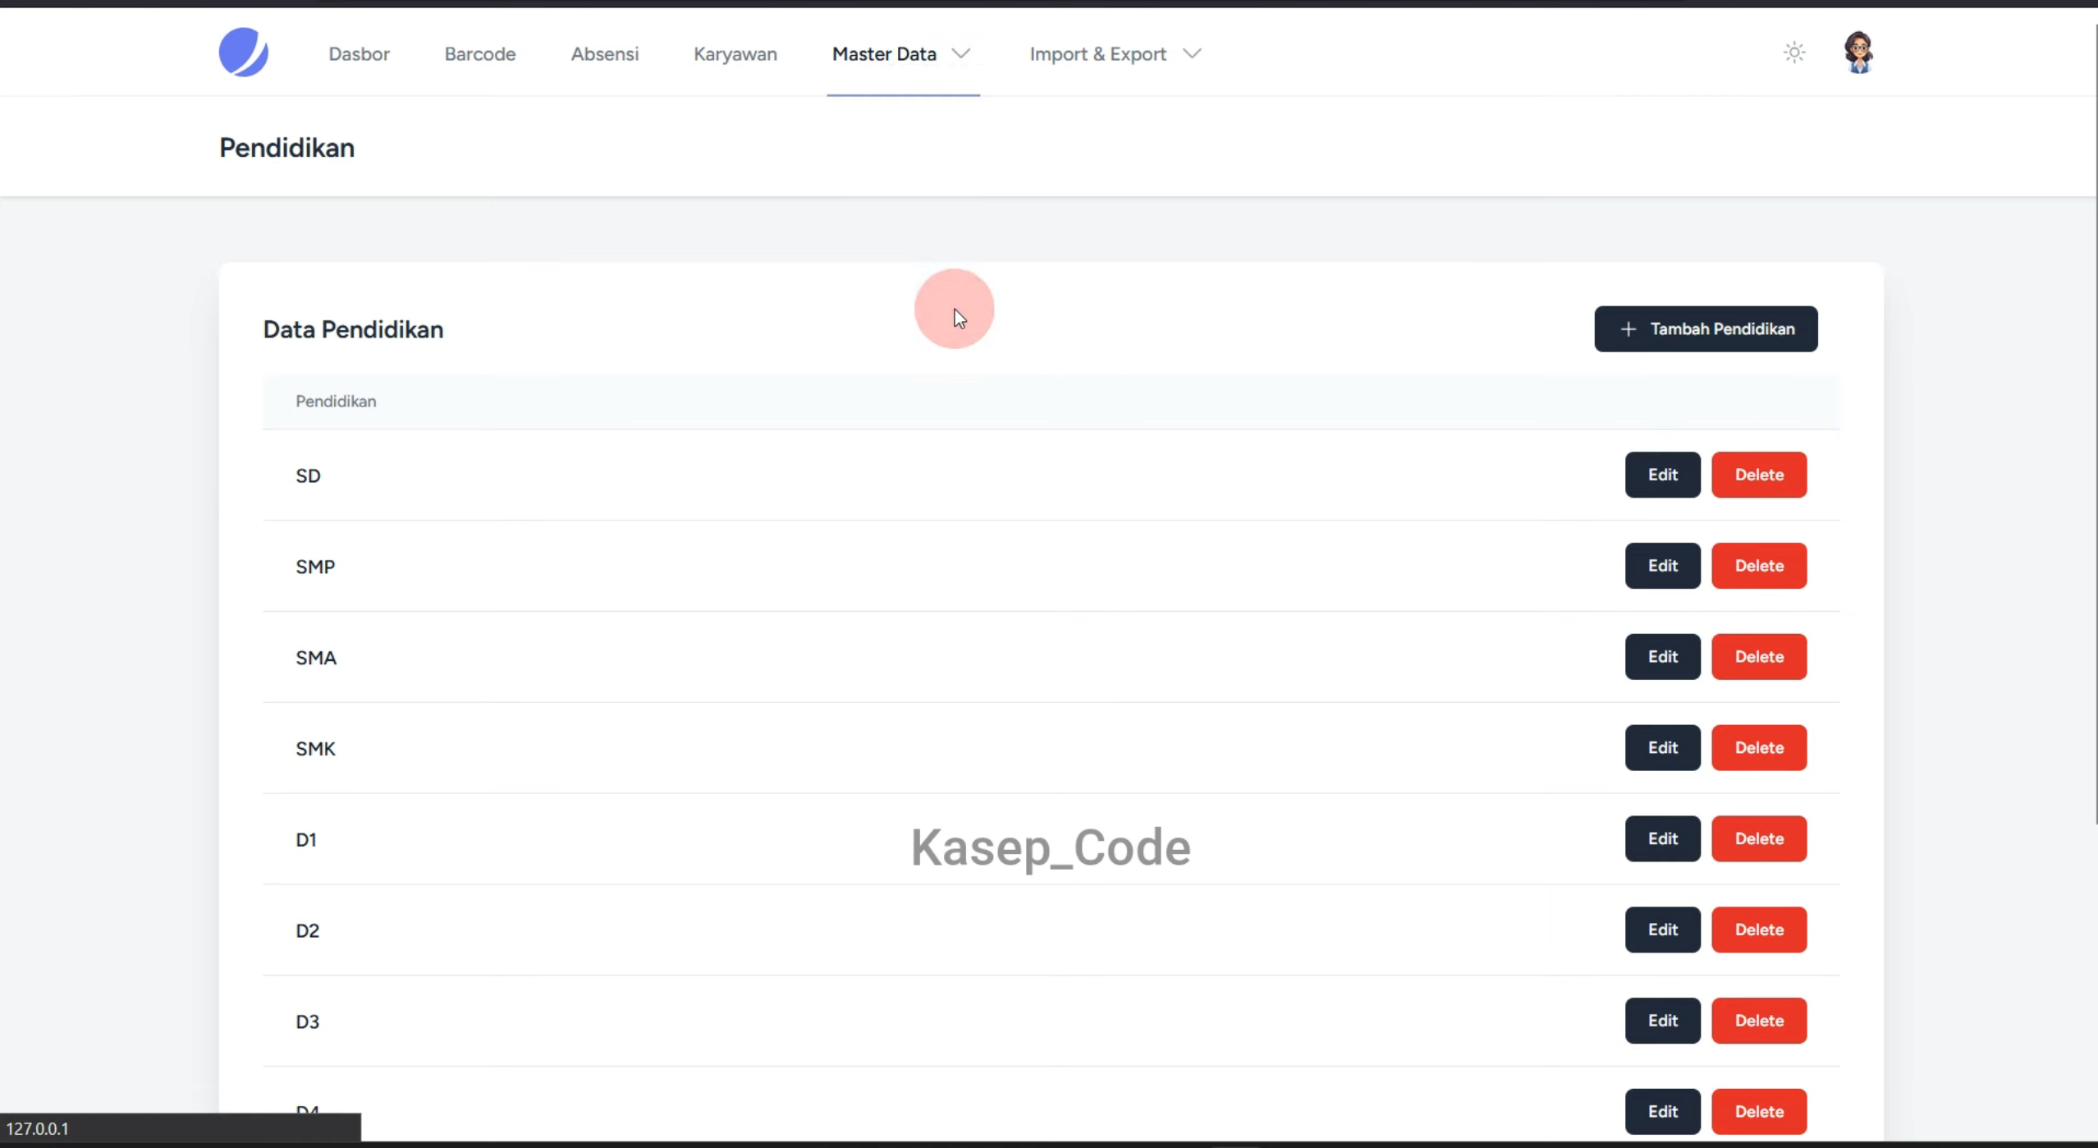
Task: Delete the SMK row
Action: (x=1759, y=748)
